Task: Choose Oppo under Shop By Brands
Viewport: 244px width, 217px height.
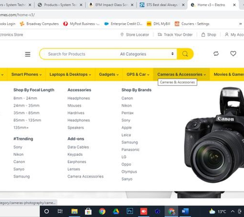Action: (126, 165)
